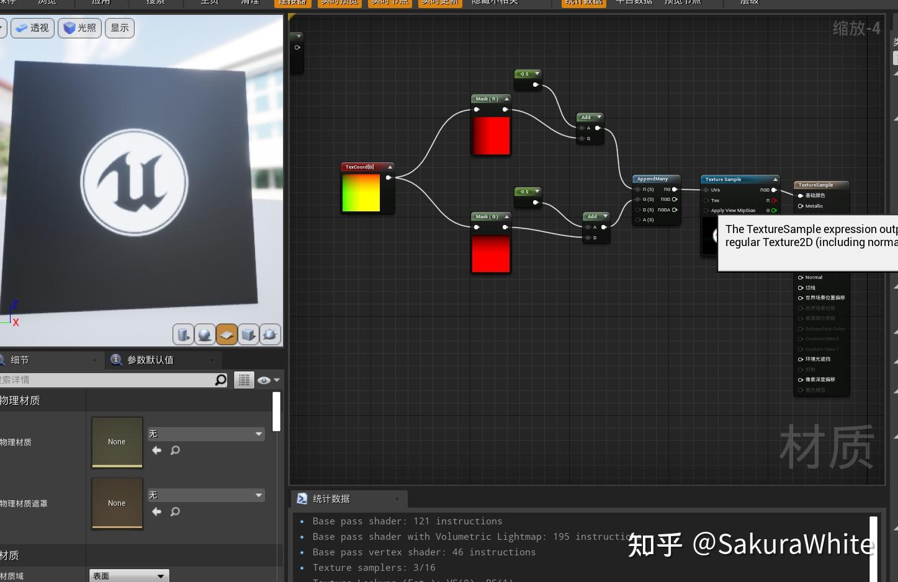Viewport: 898px width, 582px height.
Task: Open the 统计数据 panel from toolbar
Action: pyautogui.click(x=583, y=2)
